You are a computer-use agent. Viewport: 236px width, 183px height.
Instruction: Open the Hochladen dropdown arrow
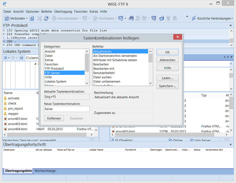coord(116,18)
